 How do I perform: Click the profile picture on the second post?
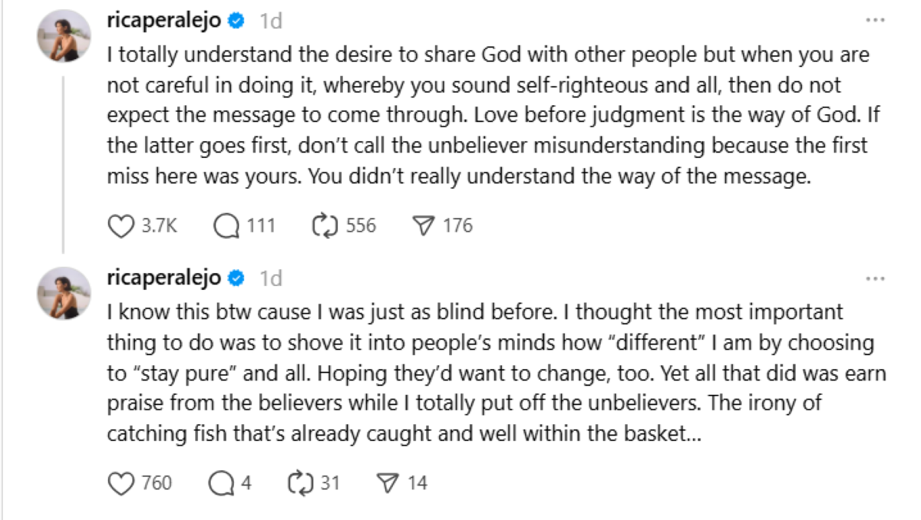[64, 294]
